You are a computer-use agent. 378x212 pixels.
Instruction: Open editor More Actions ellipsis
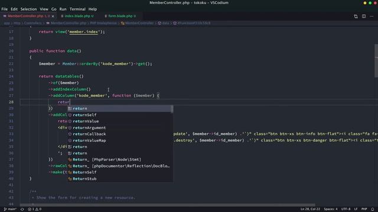(372, 16)
